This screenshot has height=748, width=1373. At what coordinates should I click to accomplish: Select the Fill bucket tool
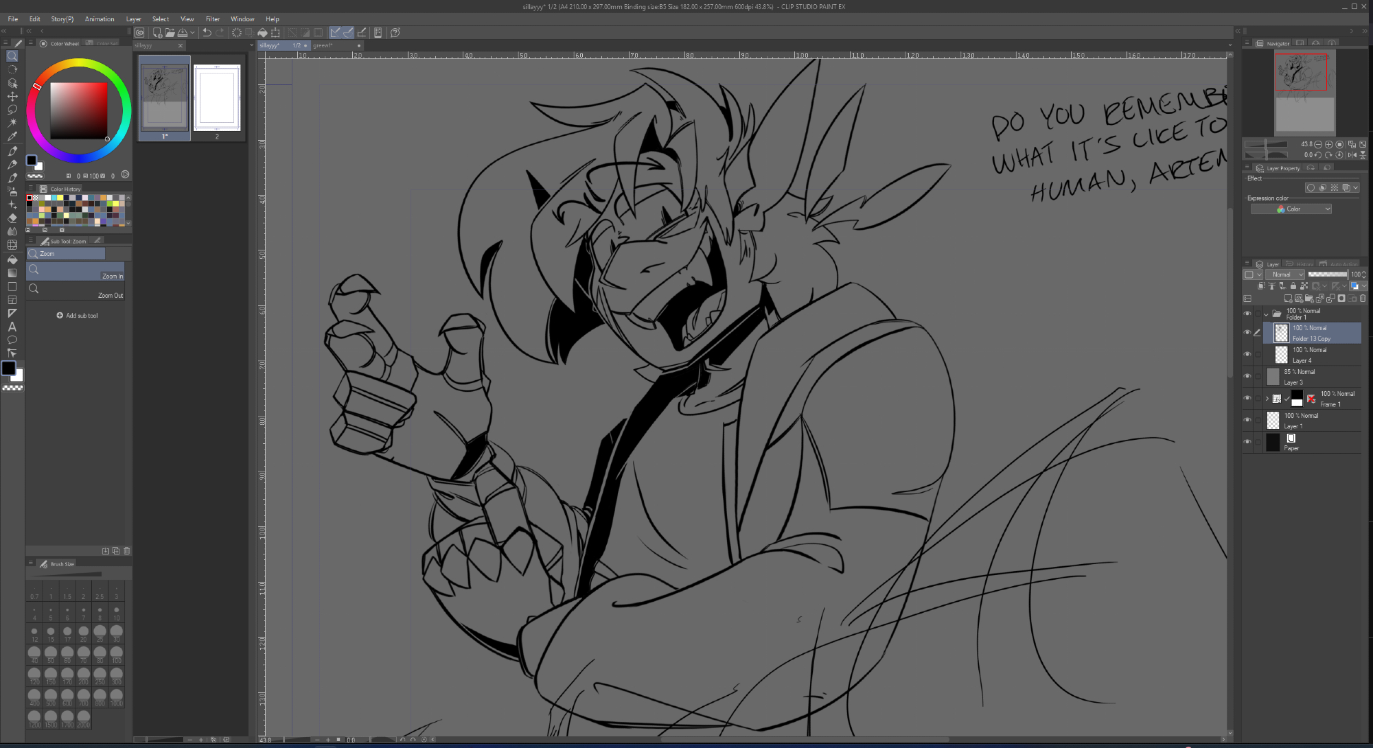(12, 259)
